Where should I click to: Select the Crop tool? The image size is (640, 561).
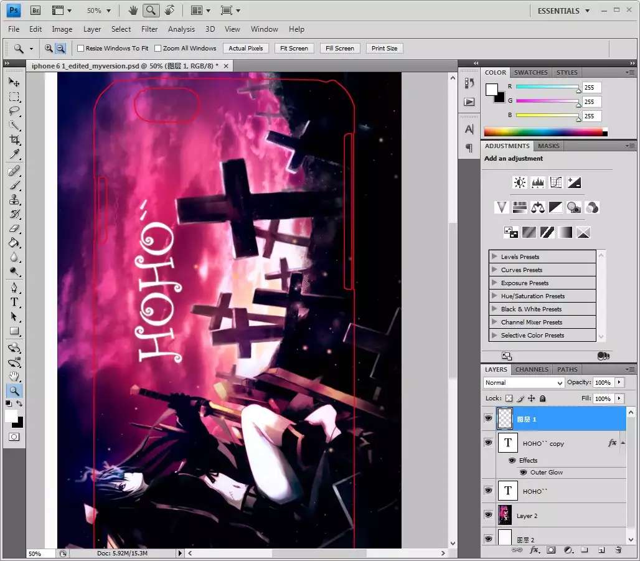14,139
